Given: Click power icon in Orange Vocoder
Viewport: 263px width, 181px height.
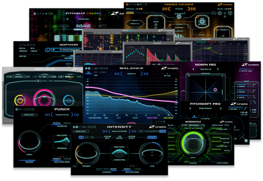Looking at the screenshot, I should (x=127, y=4).
